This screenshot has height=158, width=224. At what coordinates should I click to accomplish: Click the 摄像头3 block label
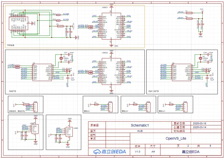pos(162,111)
